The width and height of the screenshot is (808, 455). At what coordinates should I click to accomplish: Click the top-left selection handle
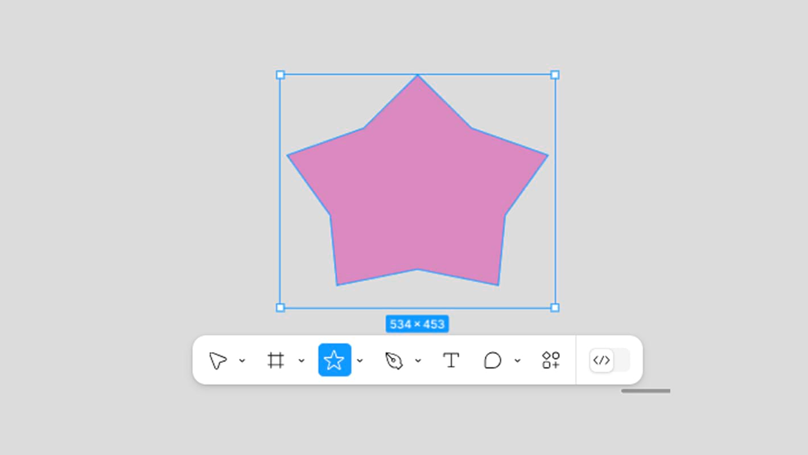[280, 75]
